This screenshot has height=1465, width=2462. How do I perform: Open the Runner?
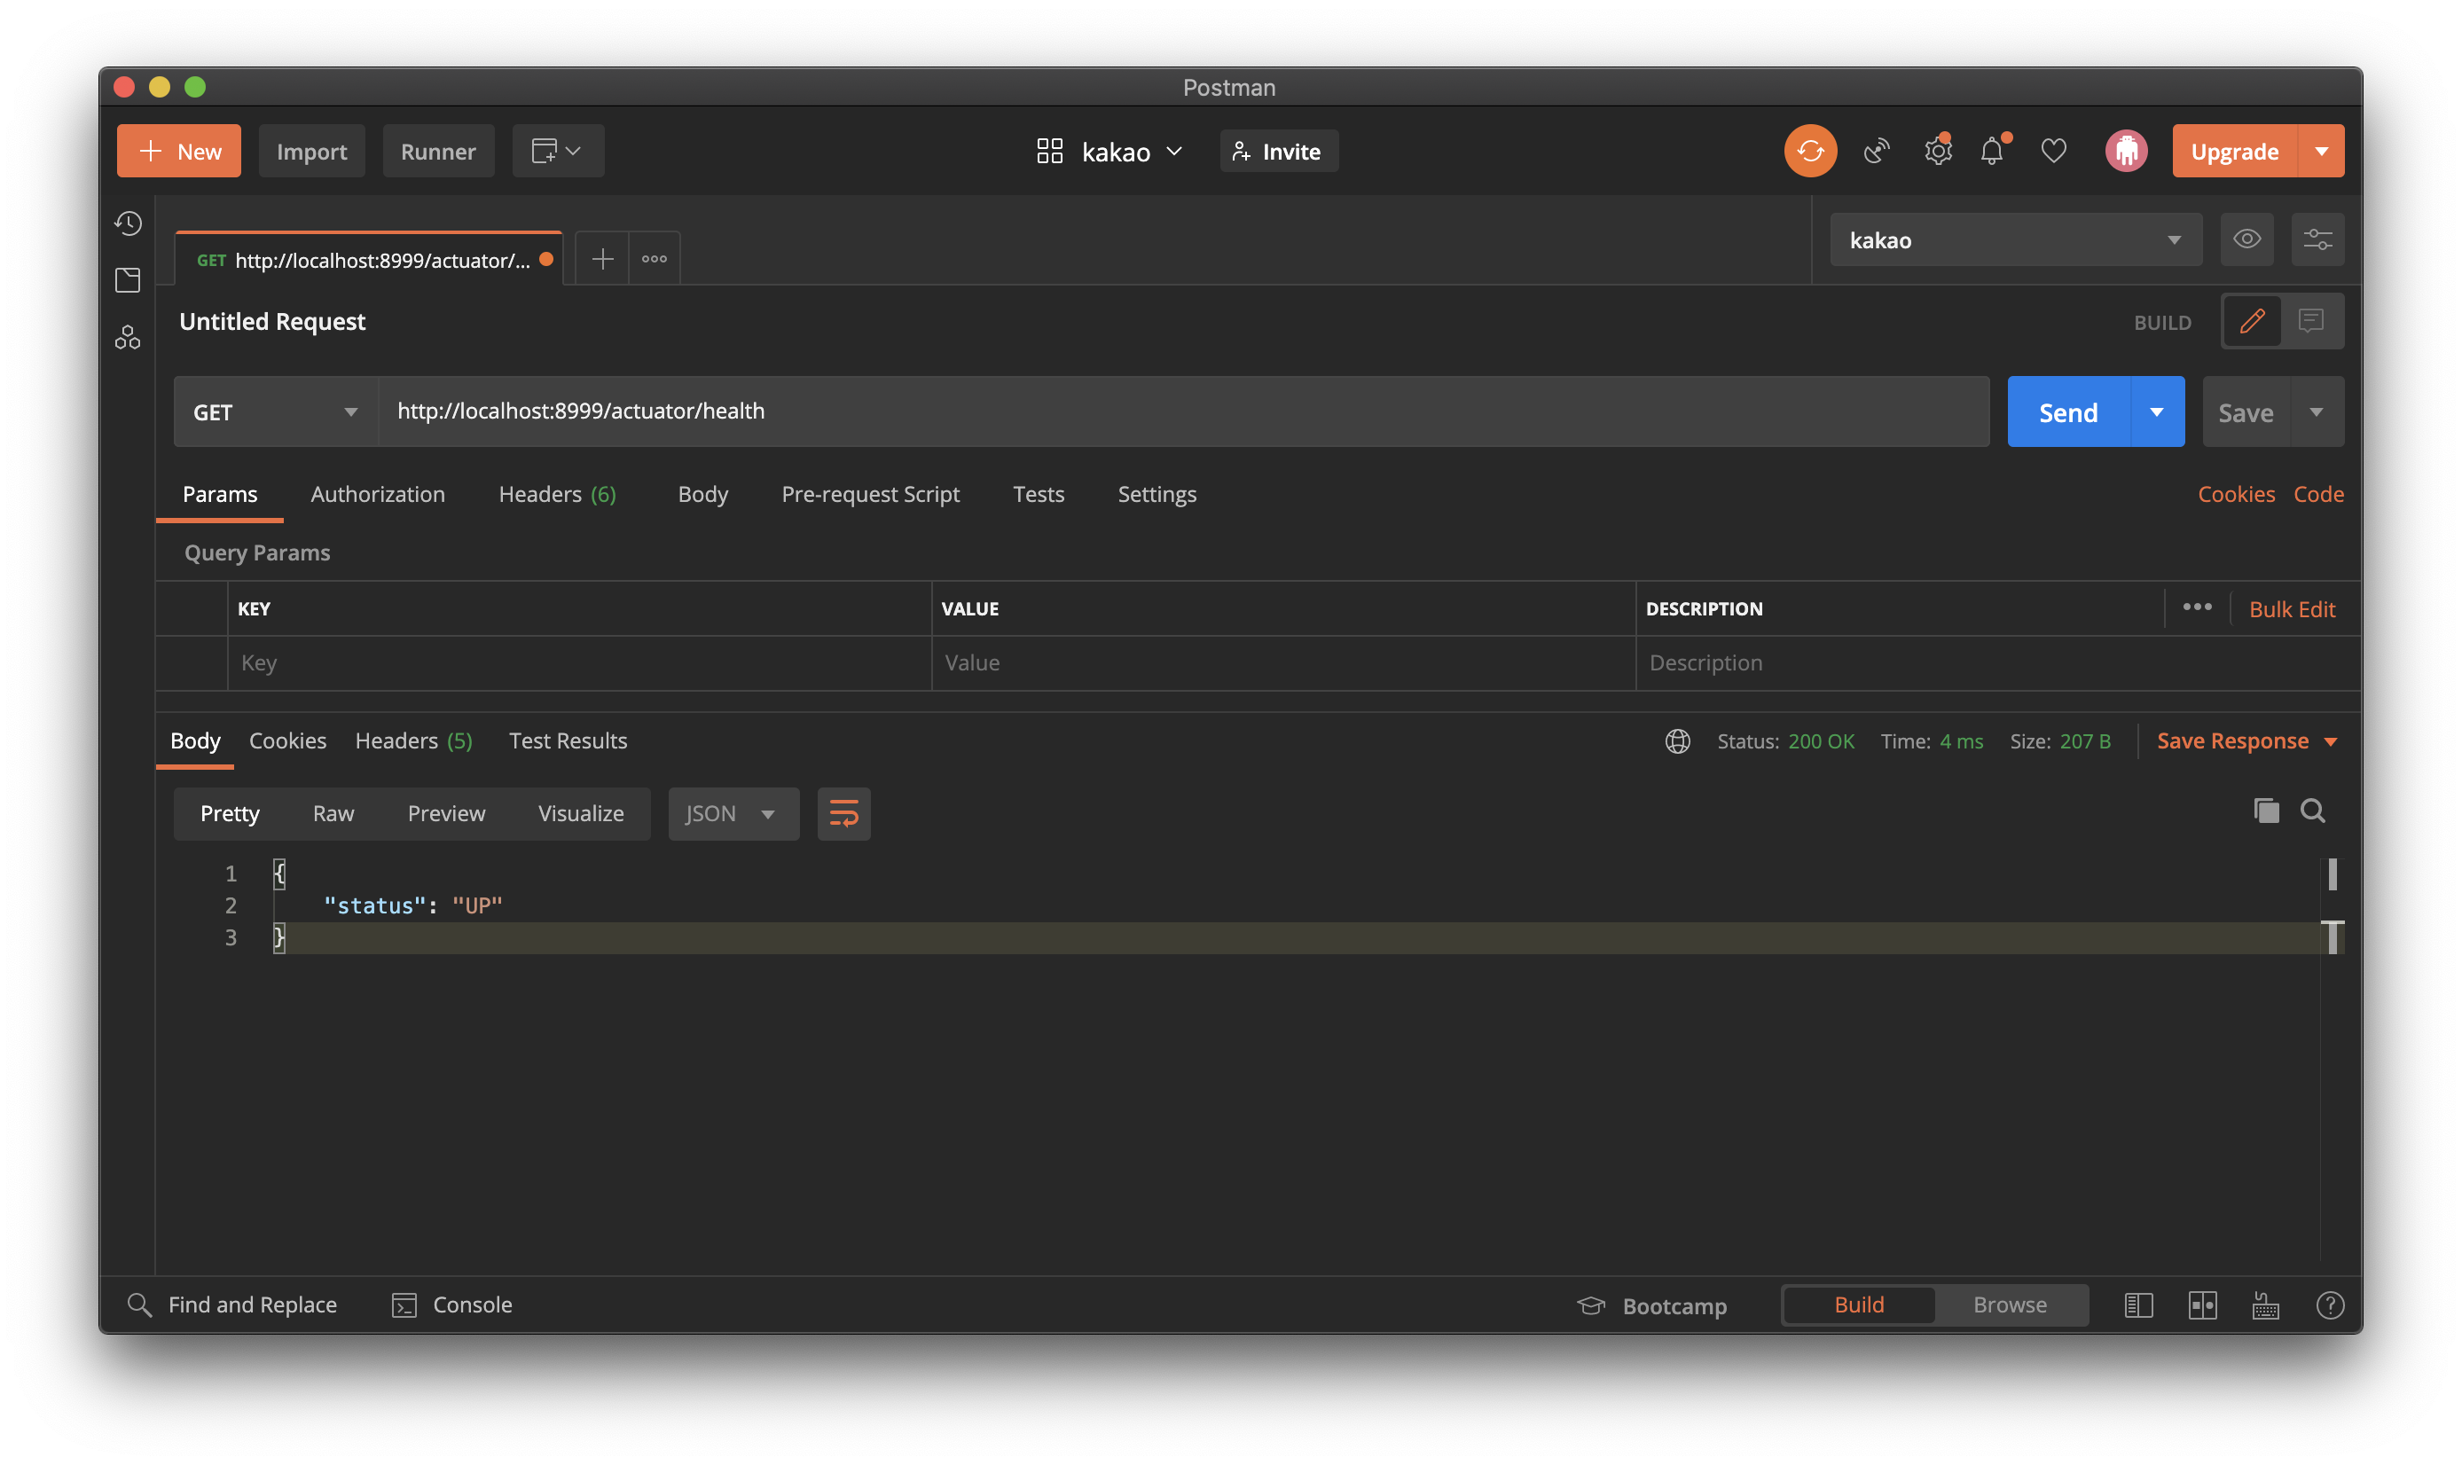pyautogui.click(x=438, y=151)
